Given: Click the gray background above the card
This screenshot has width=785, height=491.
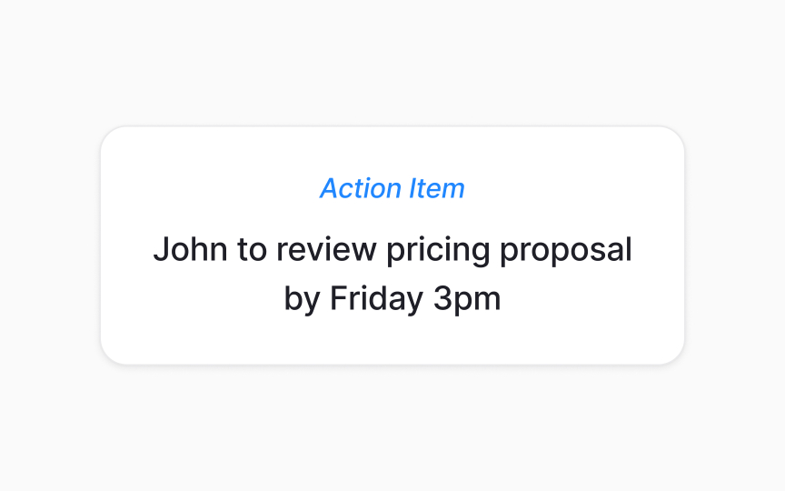Looking at the screenshot, I should pyautogui.click(x=392, y=63).
